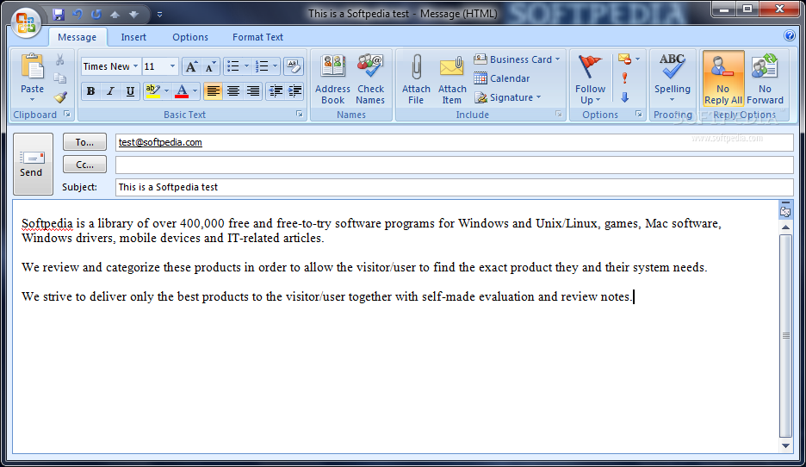
Task: Toggle Align Text Right
Action: point(252,91)
